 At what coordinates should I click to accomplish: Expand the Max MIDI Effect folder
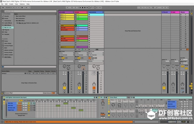[x=15, y=21]
